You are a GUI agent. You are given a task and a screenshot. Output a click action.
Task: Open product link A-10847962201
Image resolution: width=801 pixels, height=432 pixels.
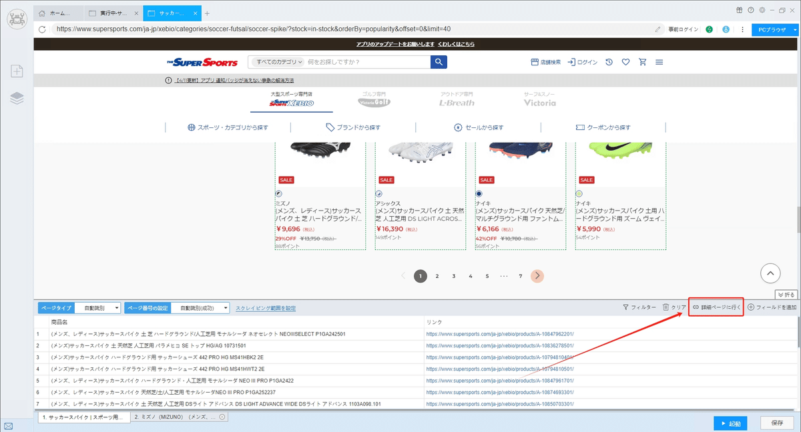(500, 333)
